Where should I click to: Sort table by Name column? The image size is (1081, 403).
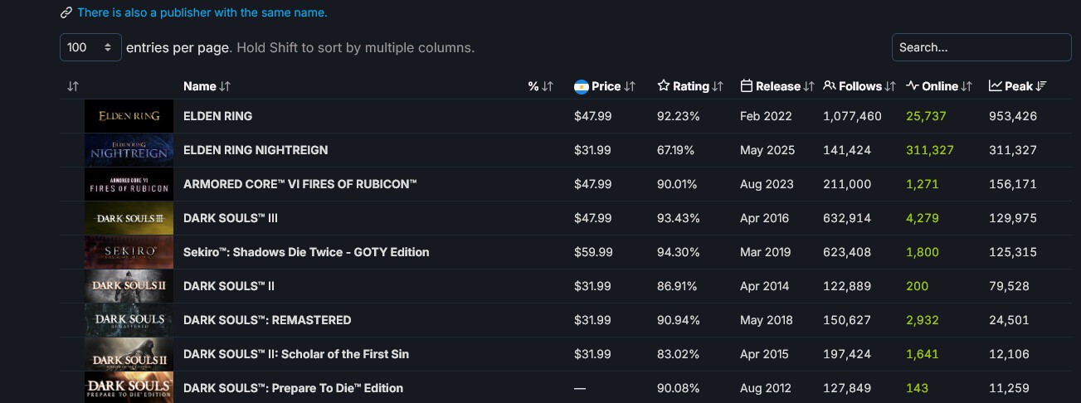coord(207,86)
